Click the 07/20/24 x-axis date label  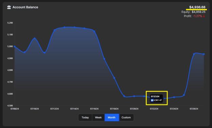pos(134,109)
